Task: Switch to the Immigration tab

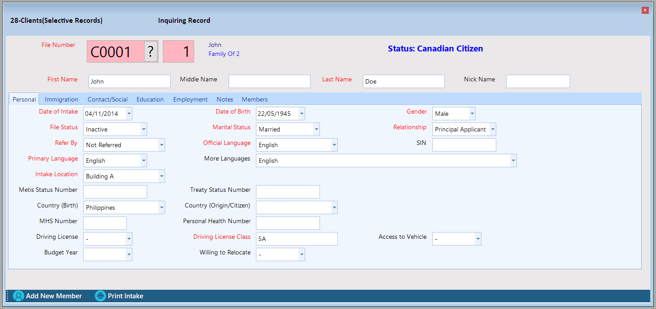Action: tap(61, 99)
